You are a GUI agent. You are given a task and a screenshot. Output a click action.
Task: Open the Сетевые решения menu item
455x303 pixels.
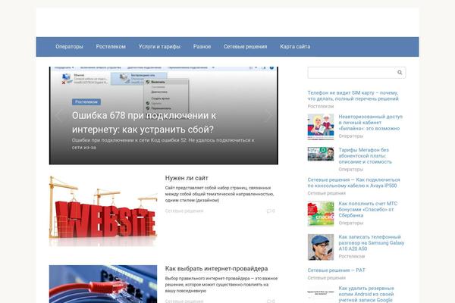point(245,46)
